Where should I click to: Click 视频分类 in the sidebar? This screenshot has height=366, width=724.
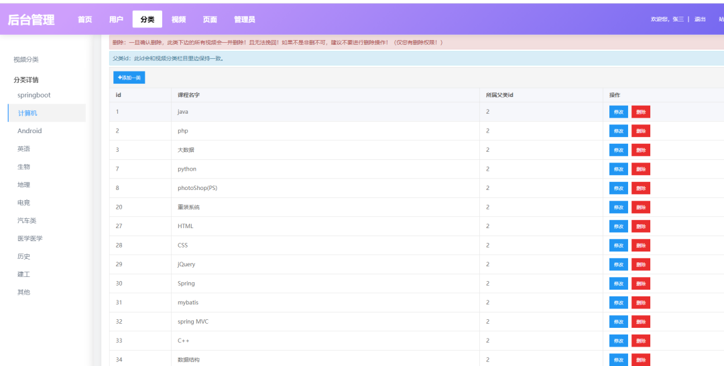coord(26,60)
